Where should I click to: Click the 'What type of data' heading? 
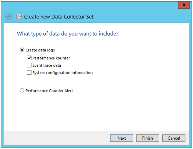[x=68, y=34]
